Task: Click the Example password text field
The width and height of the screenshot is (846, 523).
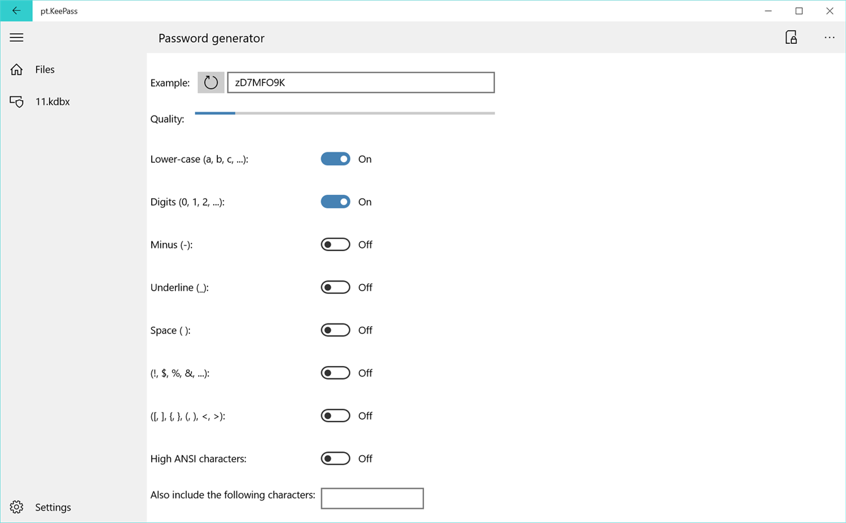Action: [x=361, y=83]
